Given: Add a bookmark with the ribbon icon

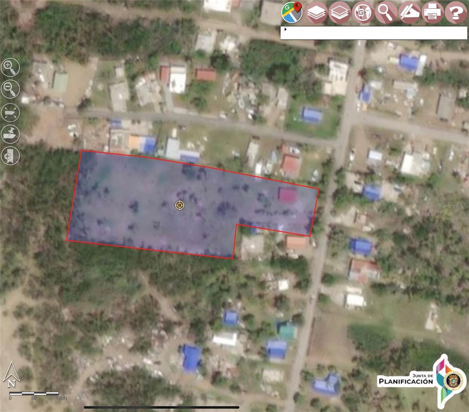Looking at the screenshot, I should pyautogui.click(x=10, y=156).
